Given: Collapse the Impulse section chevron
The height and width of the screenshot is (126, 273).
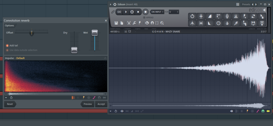Looking at the screenshot, I should coord(105,58).
